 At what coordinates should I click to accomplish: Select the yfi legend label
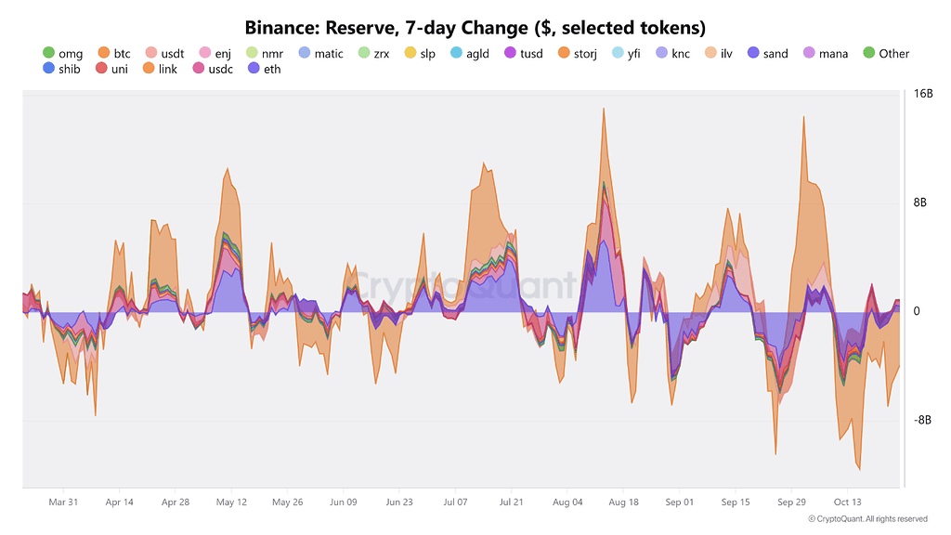(633, 54)
